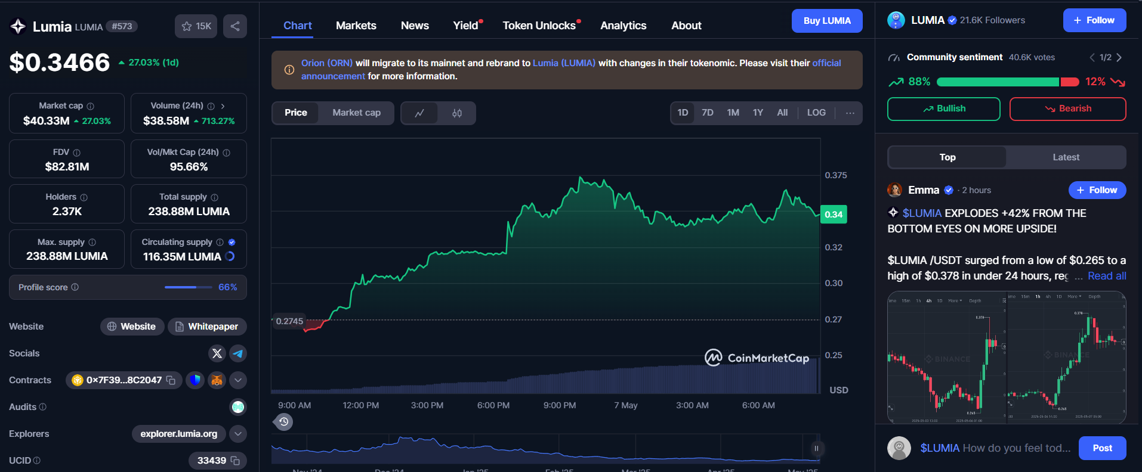This screenshot has height=472, width=1142.
Task: Open the Markets tab
Action: tap(356, 26)
